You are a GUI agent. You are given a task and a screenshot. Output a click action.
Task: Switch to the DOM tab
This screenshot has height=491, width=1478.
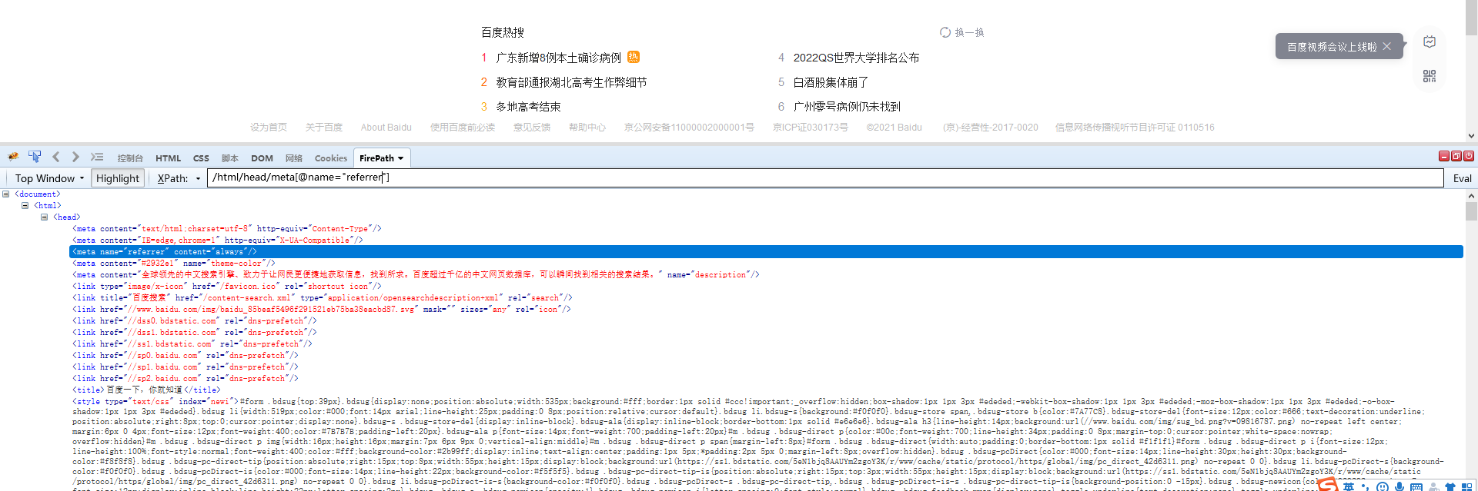click(x=262, y=158)
